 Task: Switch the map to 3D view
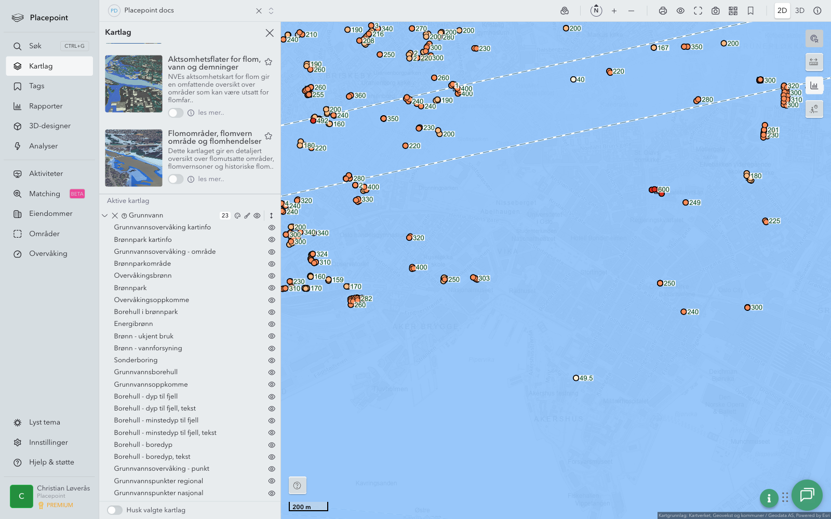[800, 10]
